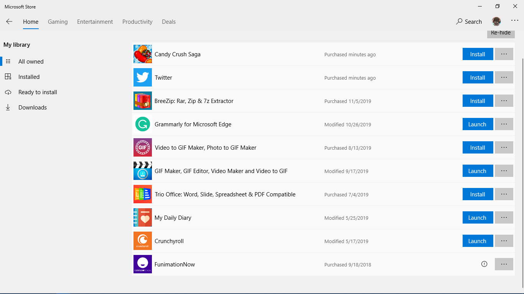Click the Twitter bird app icon
Image resolution: width=524 pixels, height=294 pixels.
coord(143,77)
